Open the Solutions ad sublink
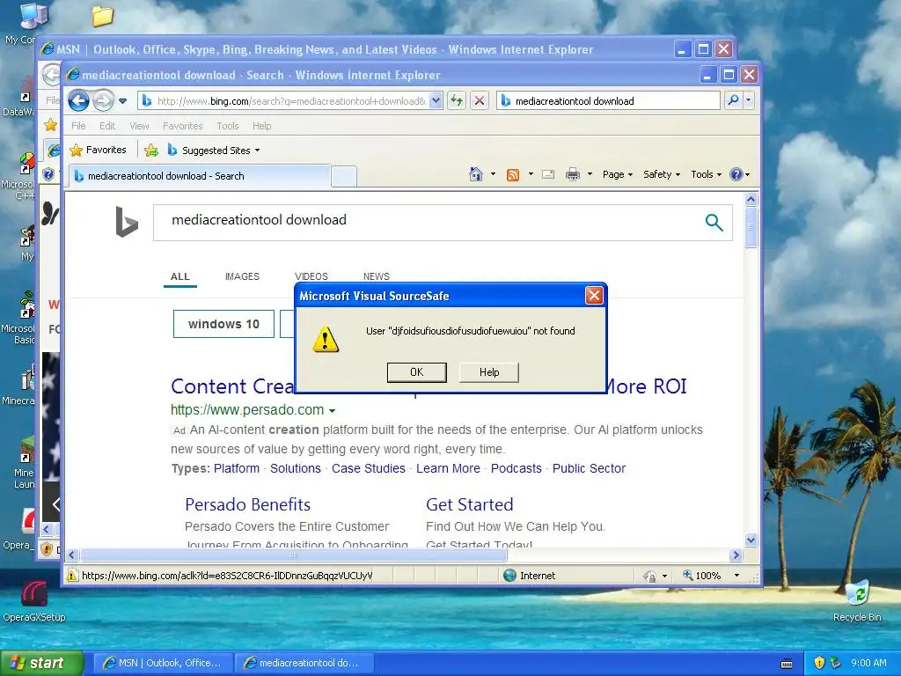 tap(296, 468)
